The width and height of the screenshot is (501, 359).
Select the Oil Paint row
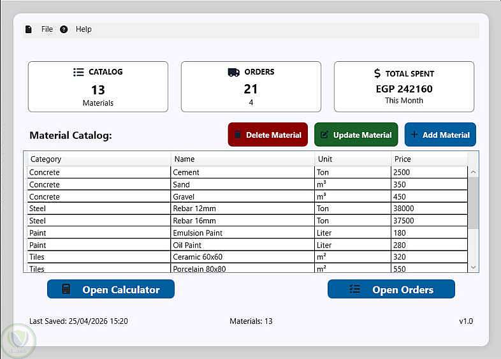point(247,245)
